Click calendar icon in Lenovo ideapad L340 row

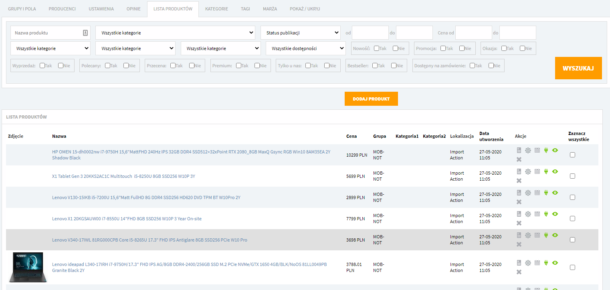(x=537, y=263)
